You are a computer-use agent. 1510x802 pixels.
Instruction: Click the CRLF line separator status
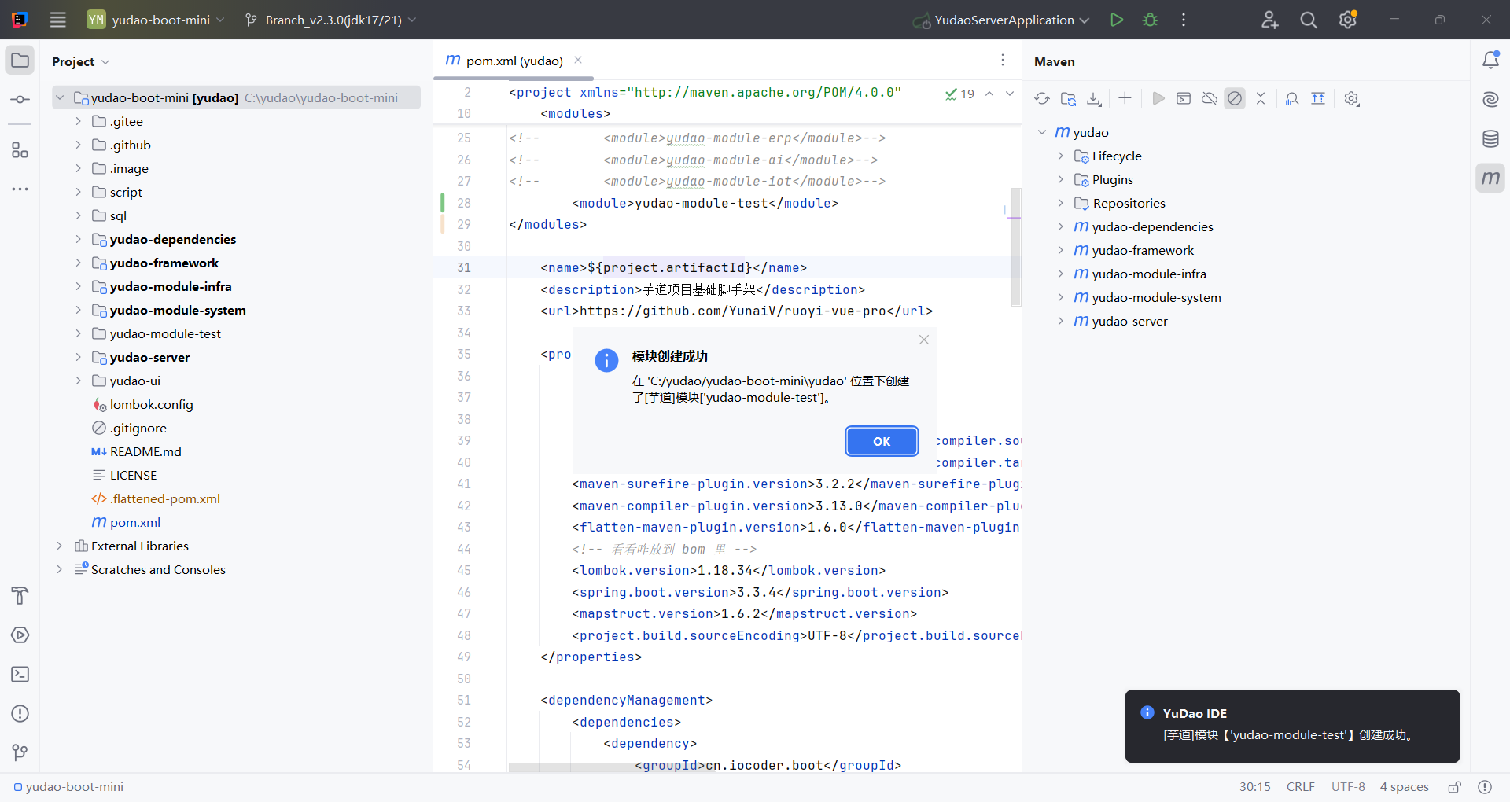click(x=1300, y=787)
